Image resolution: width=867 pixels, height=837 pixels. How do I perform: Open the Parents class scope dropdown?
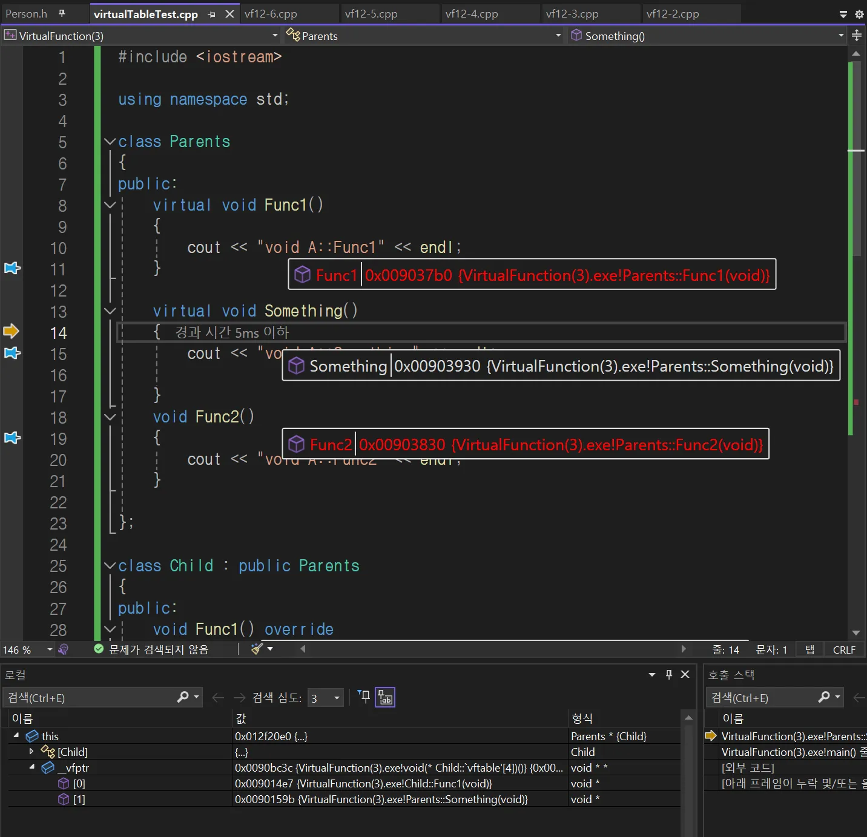pyautogui.click(x=558, y=36)
